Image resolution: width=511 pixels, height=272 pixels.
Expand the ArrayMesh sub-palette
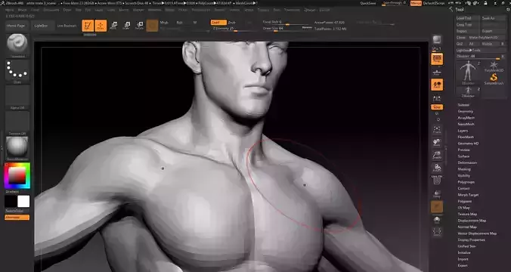(x=466, y=118)
